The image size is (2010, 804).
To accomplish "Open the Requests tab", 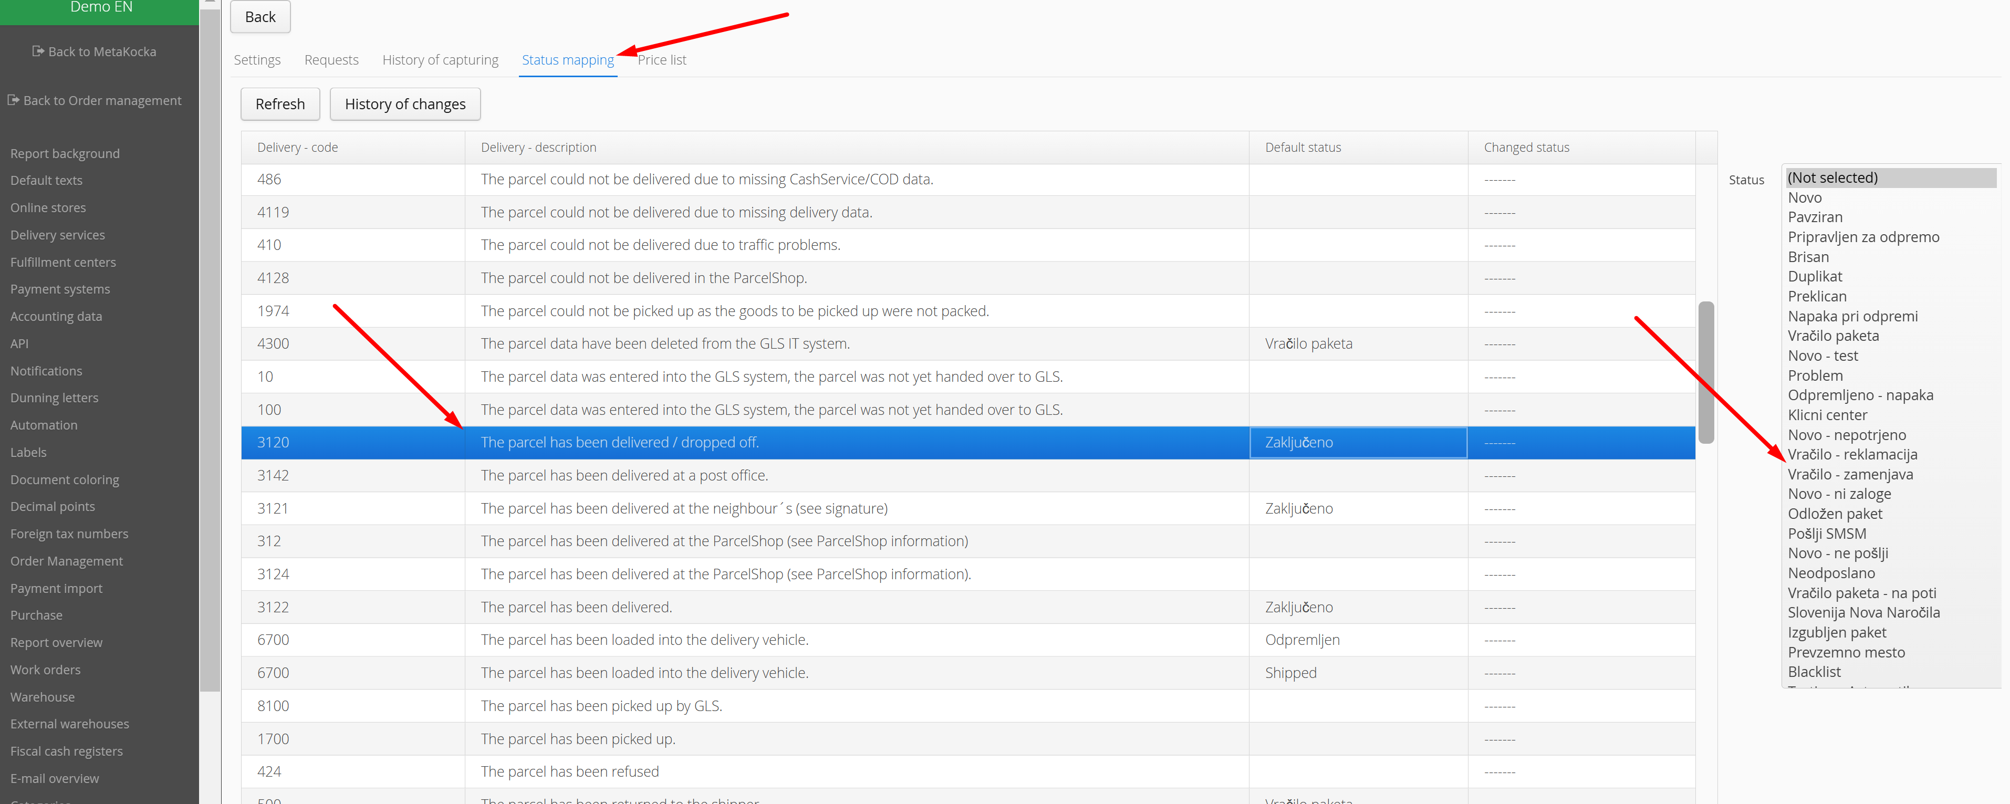I will [x=331, y=60].
